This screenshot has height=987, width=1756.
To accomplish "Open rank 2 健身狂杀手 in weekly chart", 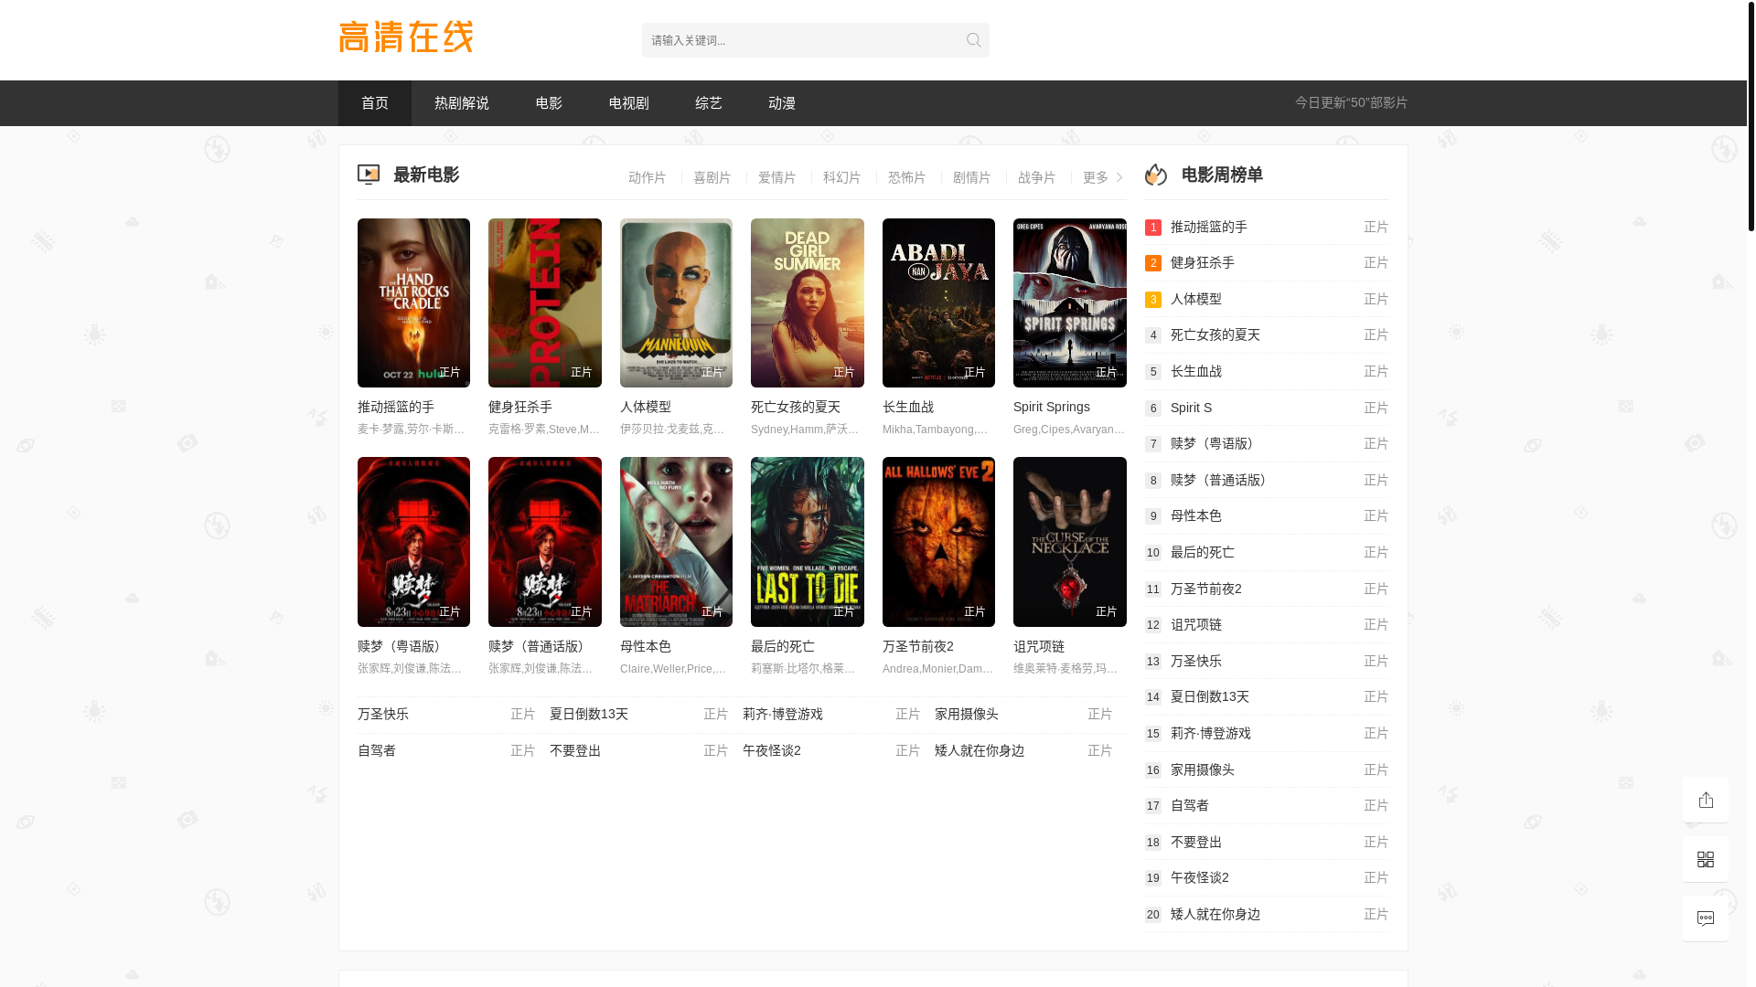I will tap(1268, 262).
